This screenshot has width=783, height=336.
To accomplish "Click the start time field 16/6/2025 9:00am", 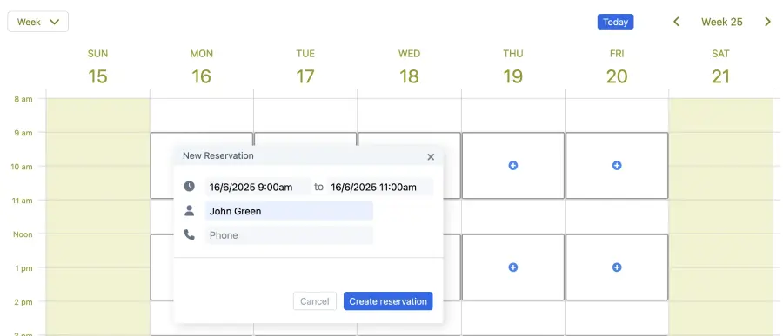I will click(258, 187).
